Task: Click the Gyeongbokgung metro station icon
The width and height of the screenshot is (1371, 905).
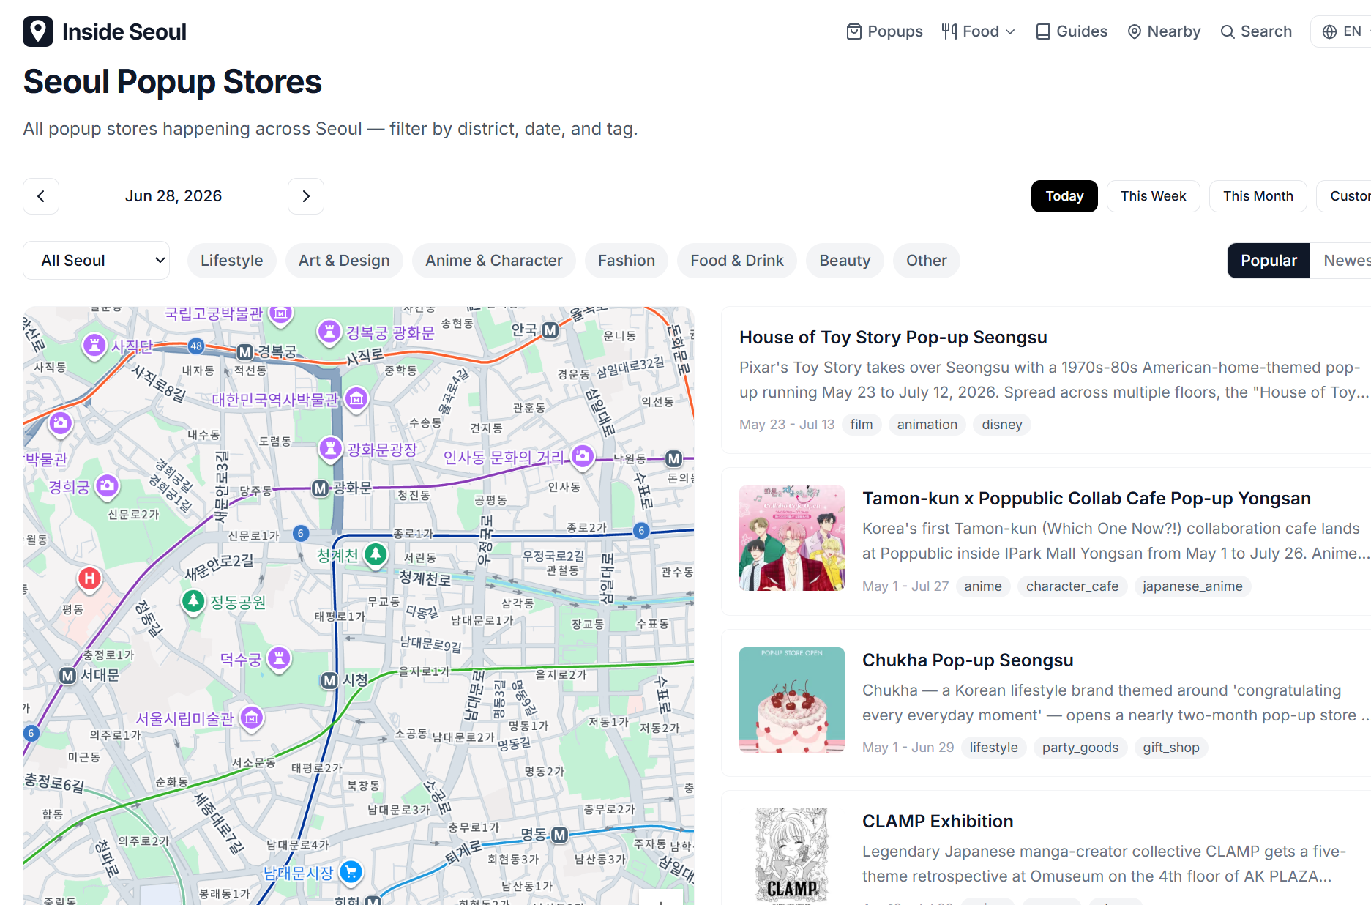Action: [x=245, y=352]
